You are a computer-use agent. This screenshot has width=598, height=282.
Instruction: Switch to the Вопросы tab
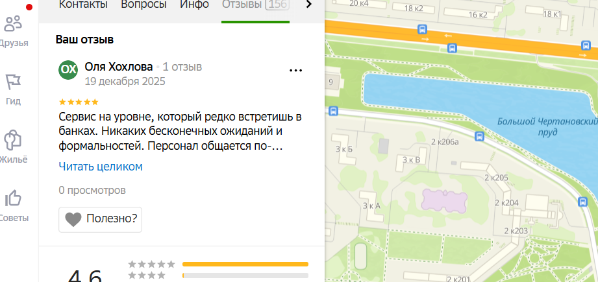143,5
